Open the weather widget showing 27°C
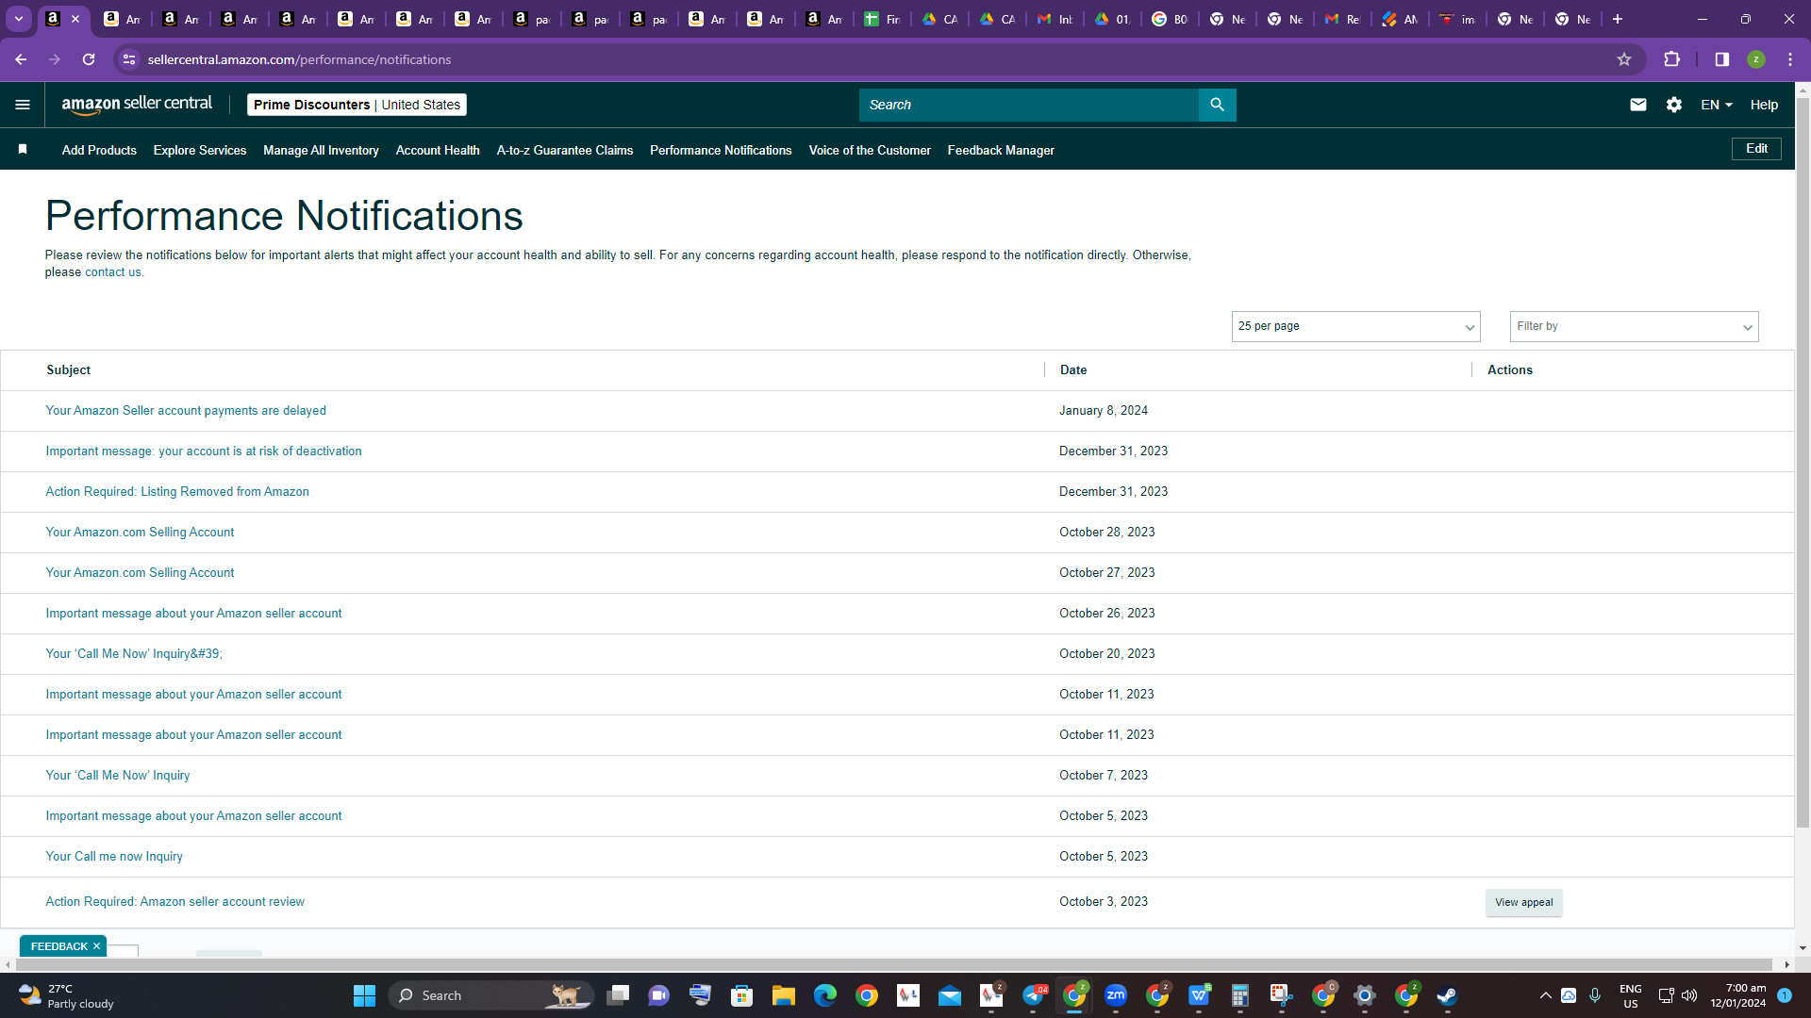Image resolution: width=1811 pixels, height=1018 pixels. 66,995
